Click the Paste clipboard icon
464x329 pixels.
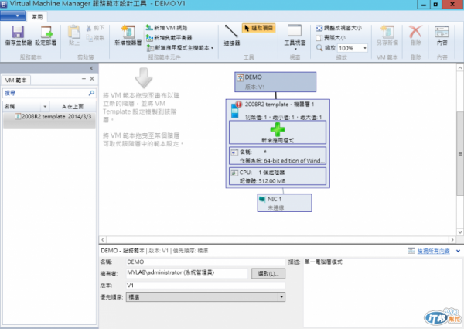click(x=74, y=32)
